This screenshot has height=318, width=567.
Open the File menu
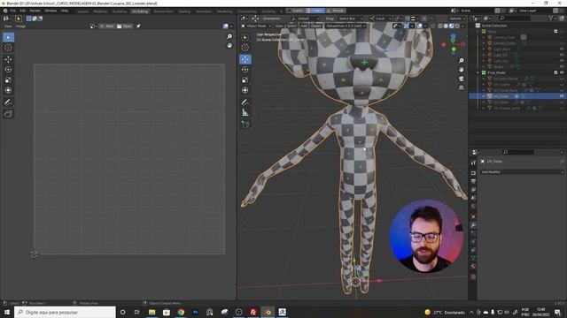13,11
